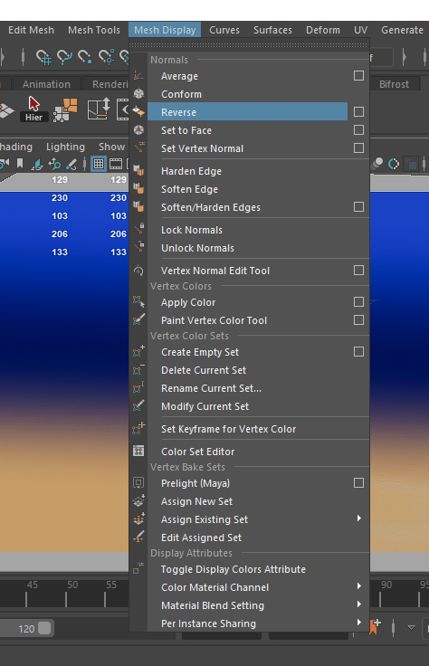Image resolution: width=429 pixels, height=666 pixels.
Task: Switch to the Animation shelf tab
Action: (x=46, y=84)
